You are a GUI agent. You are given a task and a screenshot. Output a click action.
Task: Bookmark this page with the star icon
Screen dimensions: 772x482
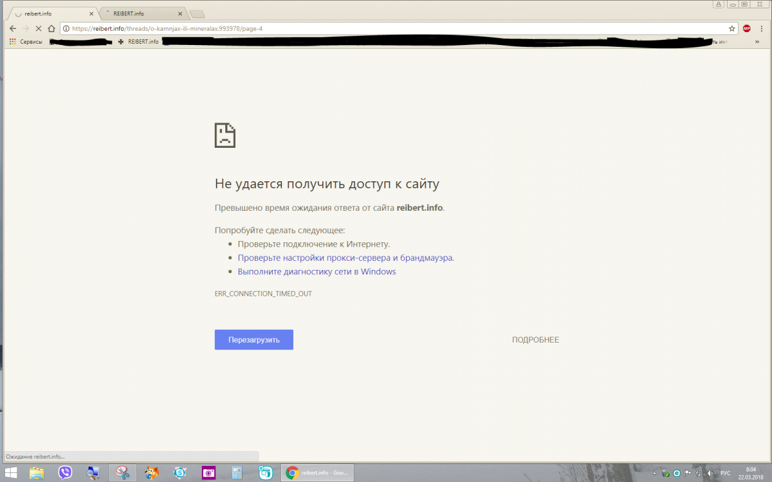click(x=731, y=28)
